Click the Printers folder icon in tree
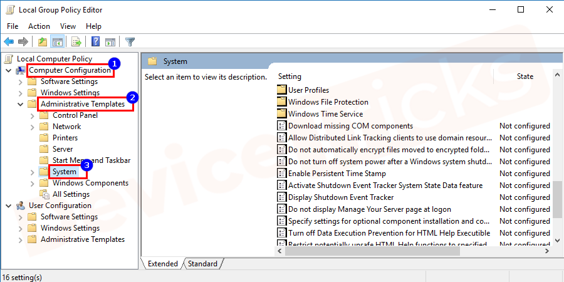Viewport: 564px width, 282px height. [44, 138]
